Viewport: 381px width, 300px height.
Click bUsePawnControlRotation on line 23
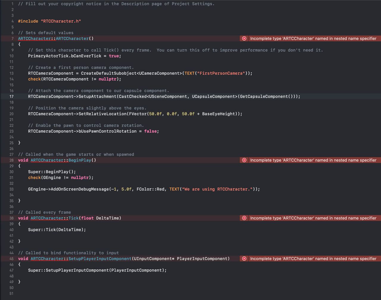coord(107,131)
